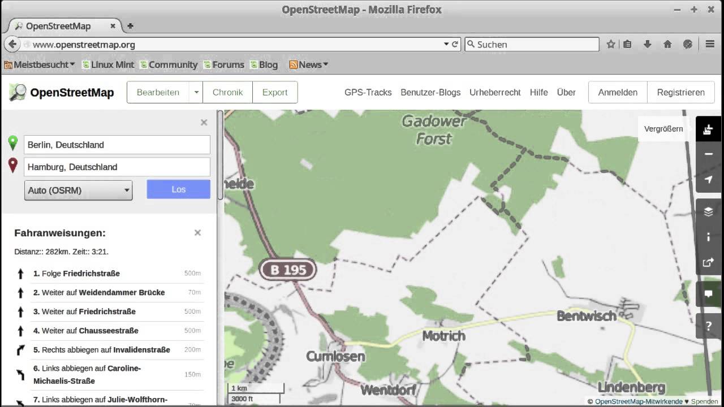Click the OpenStreetMap tab title
This screenshot has height=407, width=724.
click(58, 26)
